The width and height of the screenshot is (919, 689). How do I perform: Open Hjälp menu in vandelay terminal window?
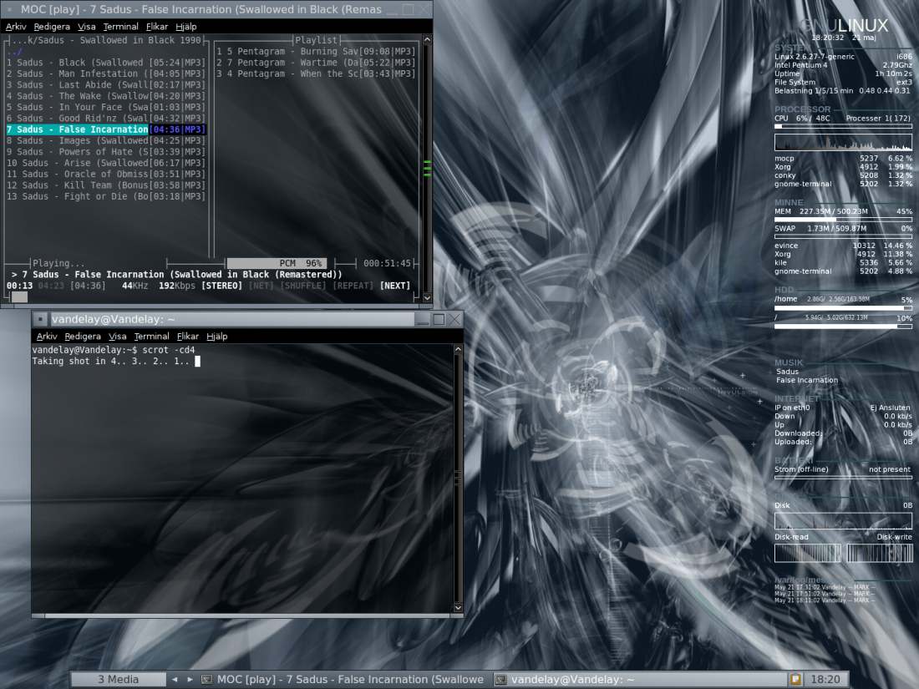[217, 336]
